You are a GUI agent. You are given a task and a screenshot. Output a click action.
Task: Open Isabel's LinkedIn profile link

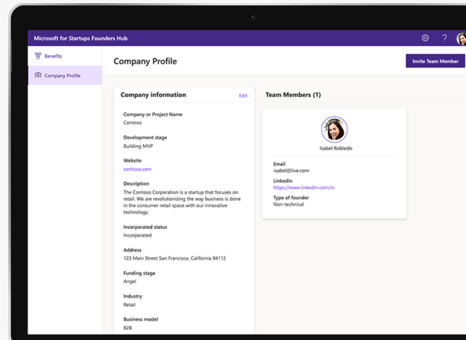point(303,187)
